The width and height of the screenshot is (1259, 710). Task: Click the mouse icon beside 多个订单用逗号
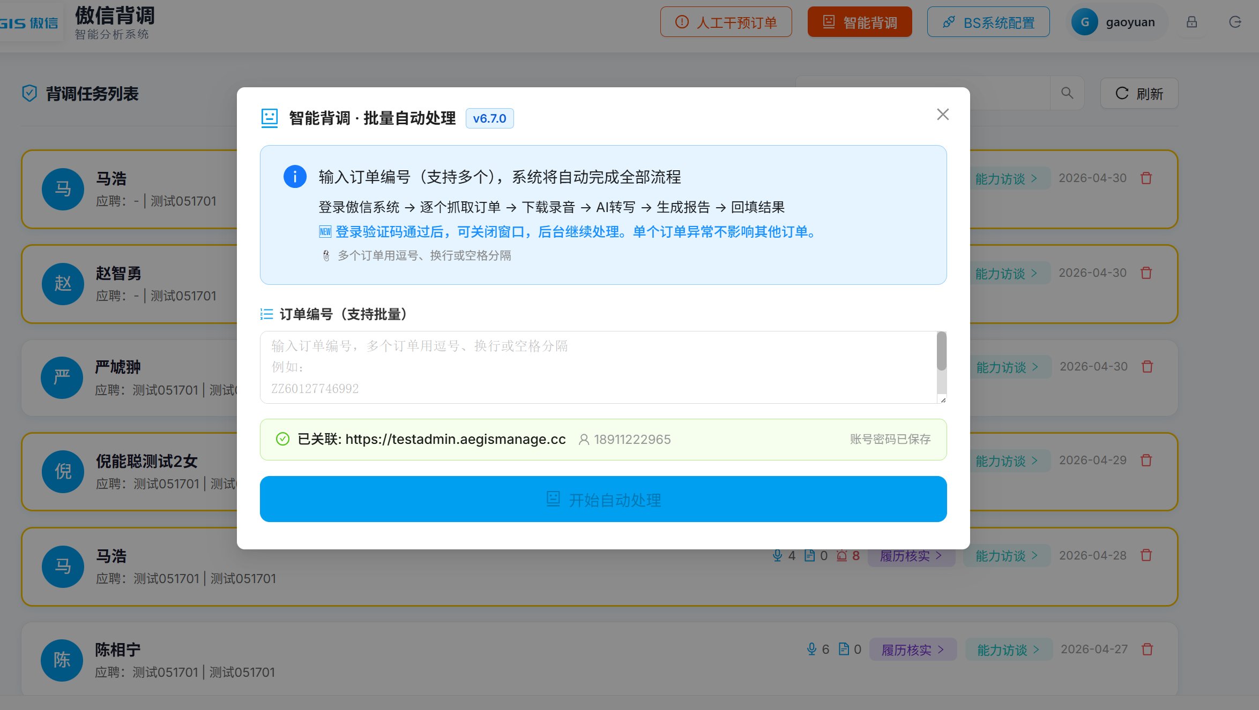point(326,256)
